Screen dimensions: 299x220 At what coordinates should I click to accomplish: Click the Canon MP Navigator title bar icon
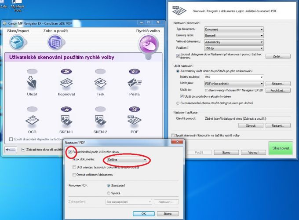point(5,23)
